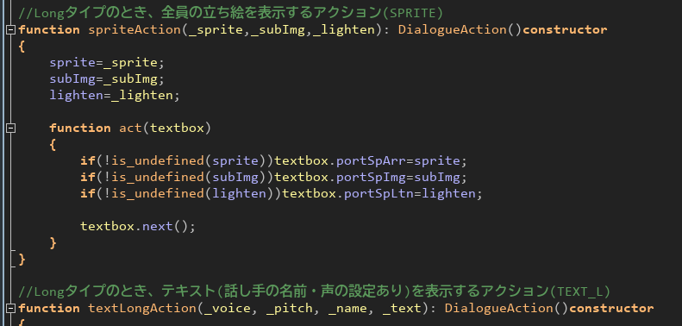Collapse the textLongAction function fold marker
The image size is (682, 326).
10,309
